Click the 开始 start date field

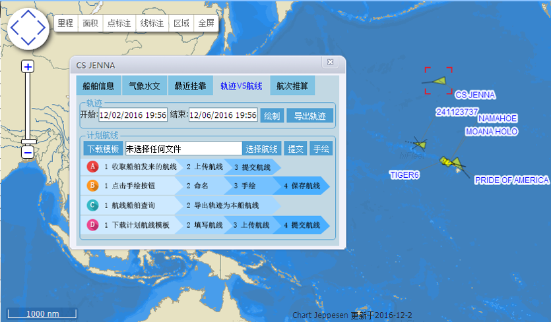133,115
